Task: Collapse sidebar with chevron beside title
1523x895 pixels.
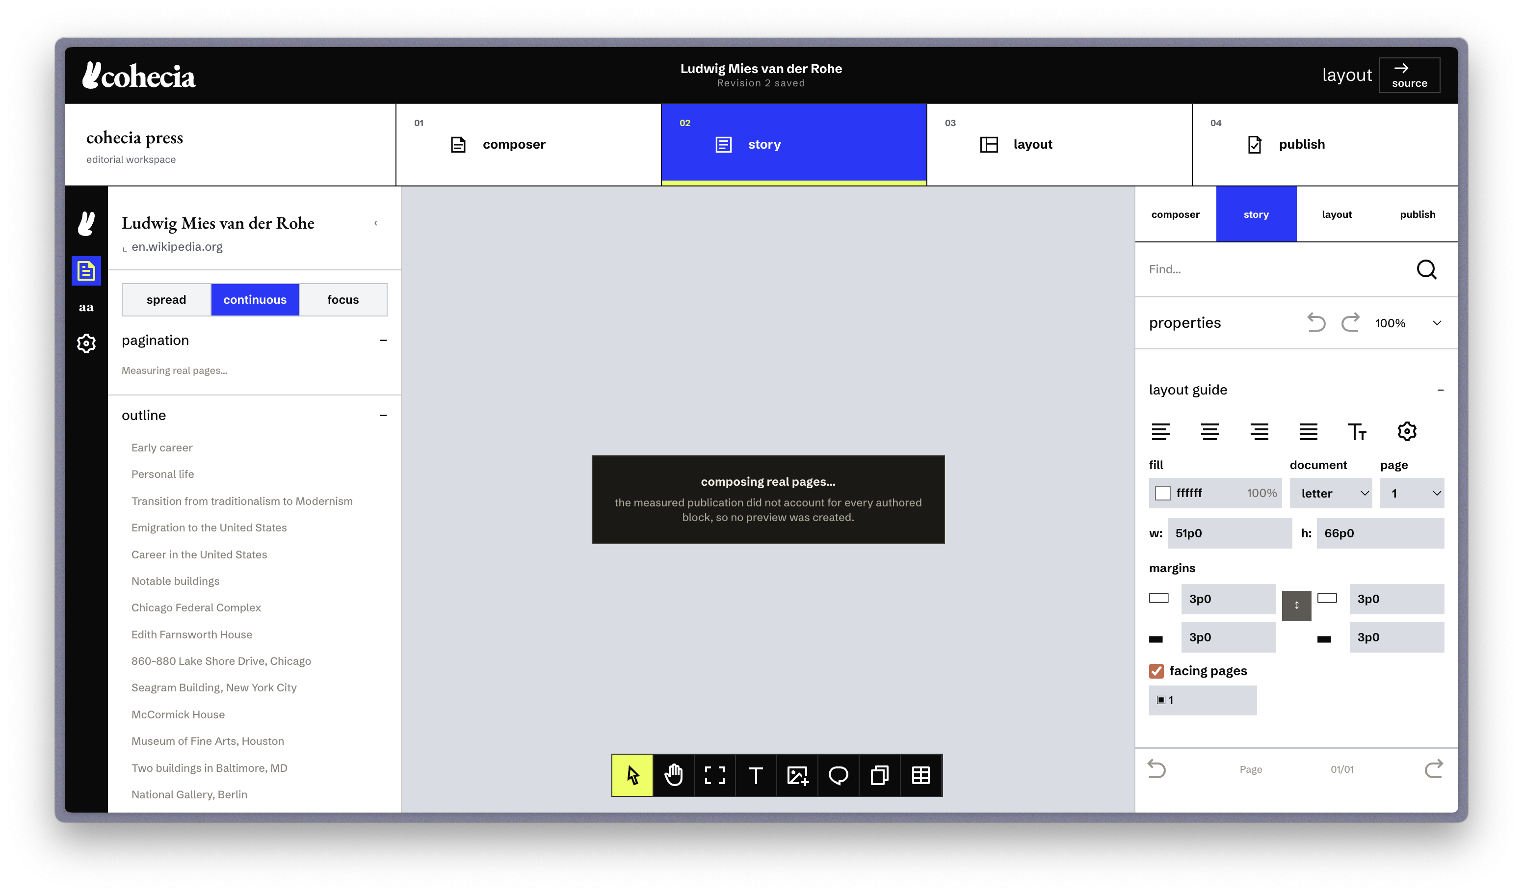Action: pyautogui.click(x=375, y=223)
